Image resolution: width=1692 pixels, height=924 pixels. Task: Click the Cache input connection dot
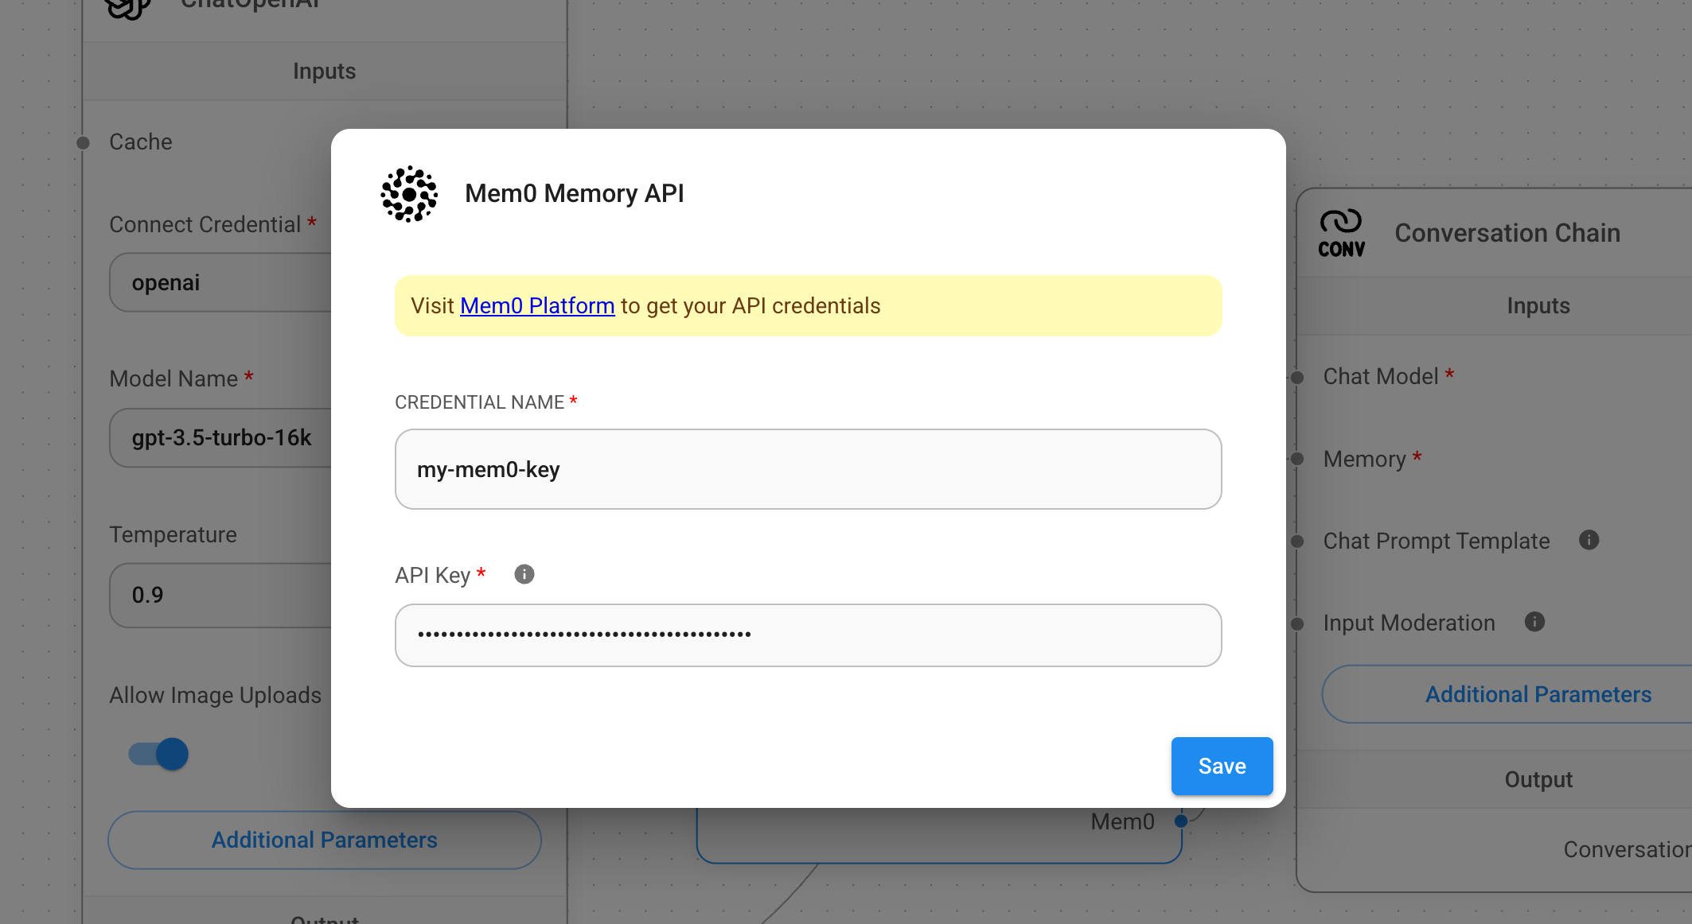[83, 142]
